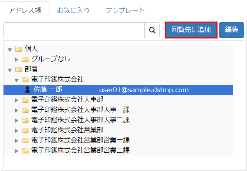
Task: Click the 佐藤 一郎 person icon
Action: tap(27, 90)
